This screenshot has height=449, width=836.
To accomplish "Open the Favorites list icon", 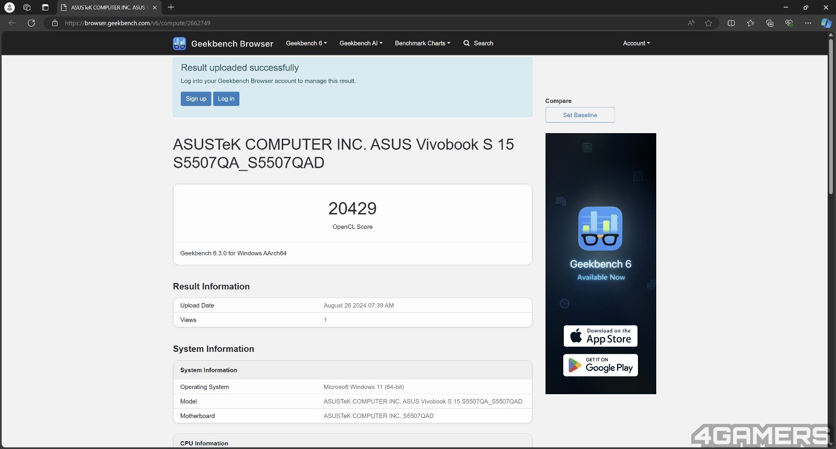I will [x=750, y=23].
